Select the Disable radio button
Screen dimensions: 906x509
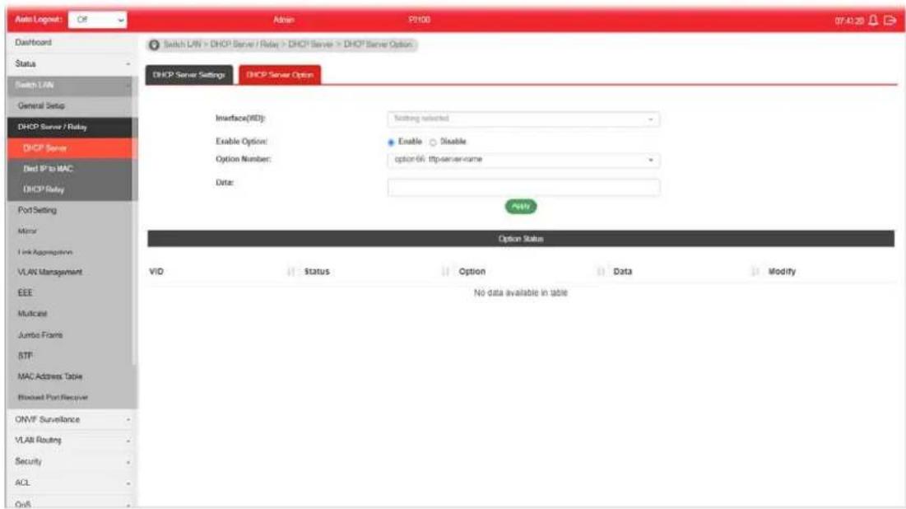pos(433,142)
